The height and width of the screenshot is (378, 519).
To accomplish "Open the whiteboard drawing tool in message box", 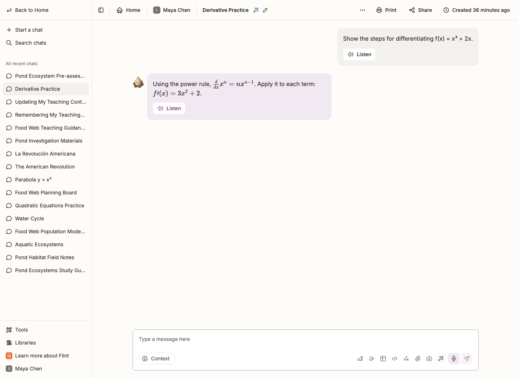I will tap(360, 359).
